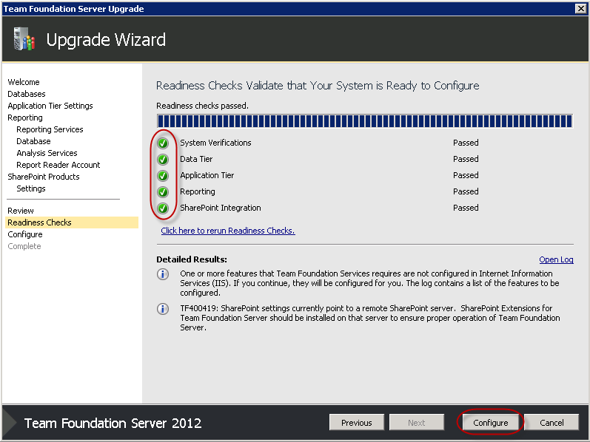This screenshot has width=590, height=442.
Task: Click 'Passed' status for Application Tier
Action: click(466, 175)
